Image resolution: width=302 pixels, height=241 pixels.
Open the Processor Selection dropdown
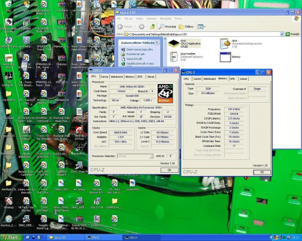(x=135, y=156)
